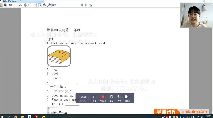This screenshot has height=118, width=213.
Task: Click answer 'B. Good morning.'
Action: click(60, 95)
